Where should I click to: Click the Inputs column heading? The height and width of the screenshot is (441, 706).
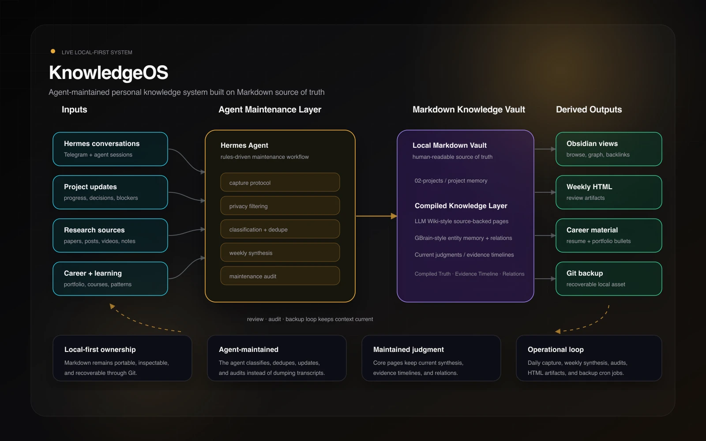(75, 109)
